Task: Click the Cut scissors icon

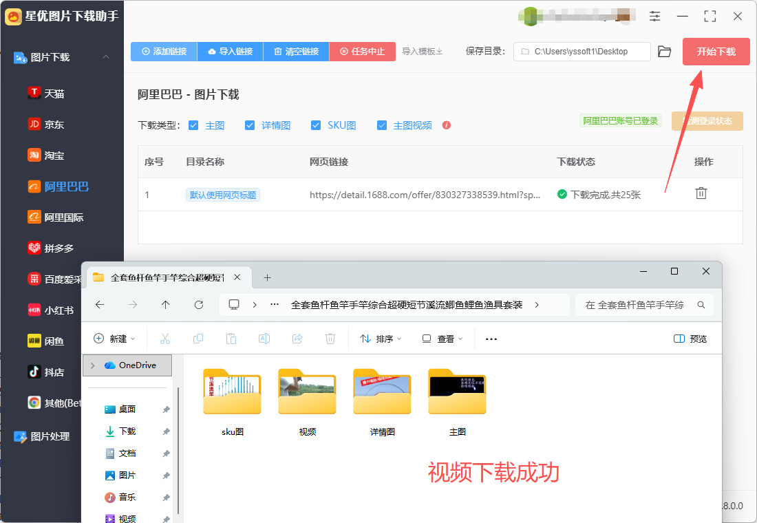Action: point(165,339)
